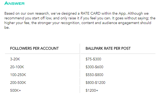Image resolution: width=162 pixels, height=99 pixels.
Task: Click the 100-250K followers cell
Action: tap(18, 75)
